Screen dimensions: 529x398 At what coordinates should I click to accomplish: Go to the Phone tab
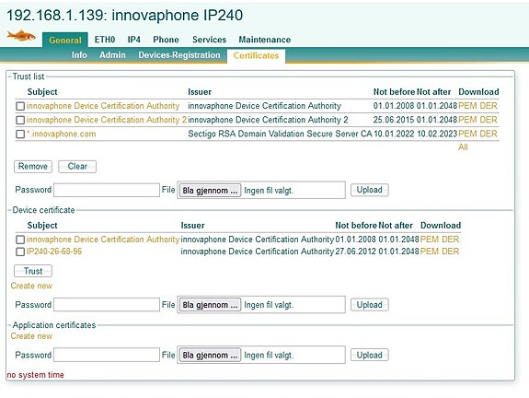[x=166, y=40]
